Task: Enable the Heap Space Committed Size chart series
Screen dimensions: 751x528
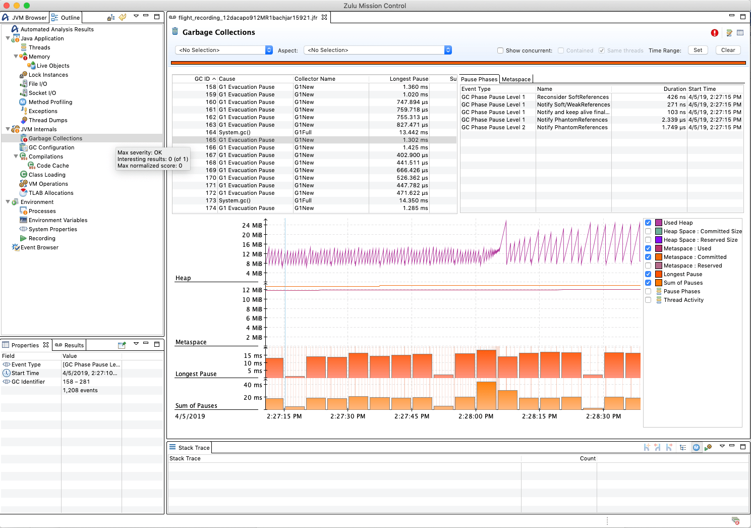Action: coord(648,231)
